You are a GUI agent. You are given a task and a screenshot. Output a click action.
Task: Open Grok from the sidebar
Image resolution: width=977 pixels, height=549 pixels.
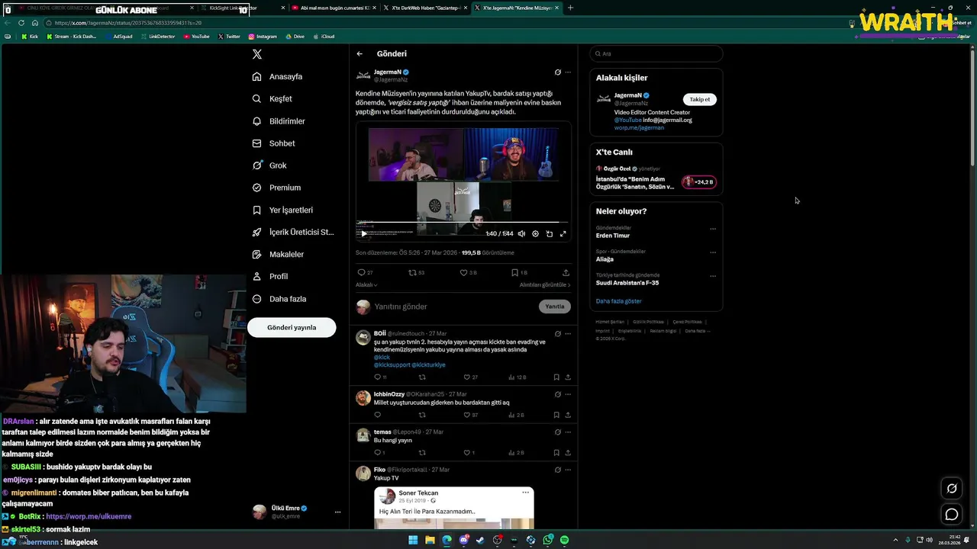click(269, 165)
